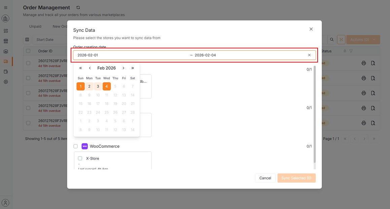
Task: Open the Actions dropdown
Action: (363, 39)
